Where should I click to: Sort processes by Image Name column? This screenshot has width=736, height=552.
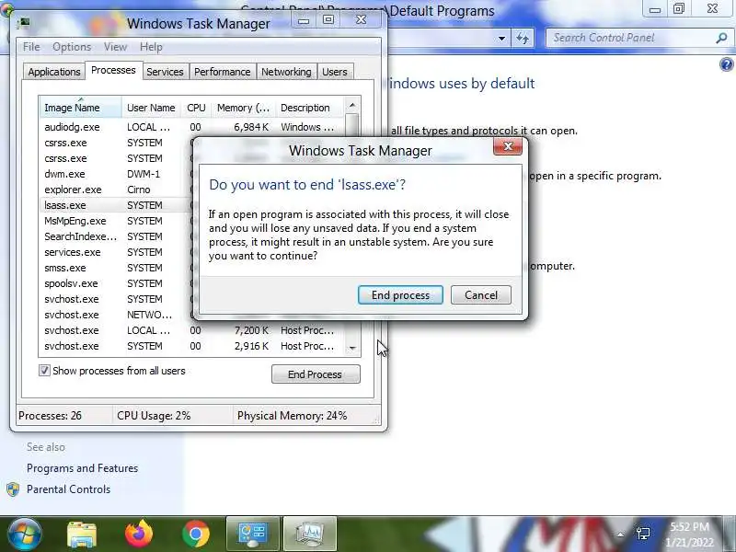click(80, 108)
